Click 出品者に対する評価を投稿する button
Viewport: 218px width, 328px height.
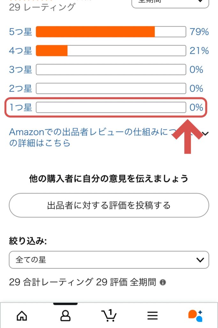point(109,205)
